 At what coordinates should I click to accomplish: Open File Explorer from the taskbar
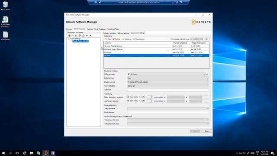point(32,153)
